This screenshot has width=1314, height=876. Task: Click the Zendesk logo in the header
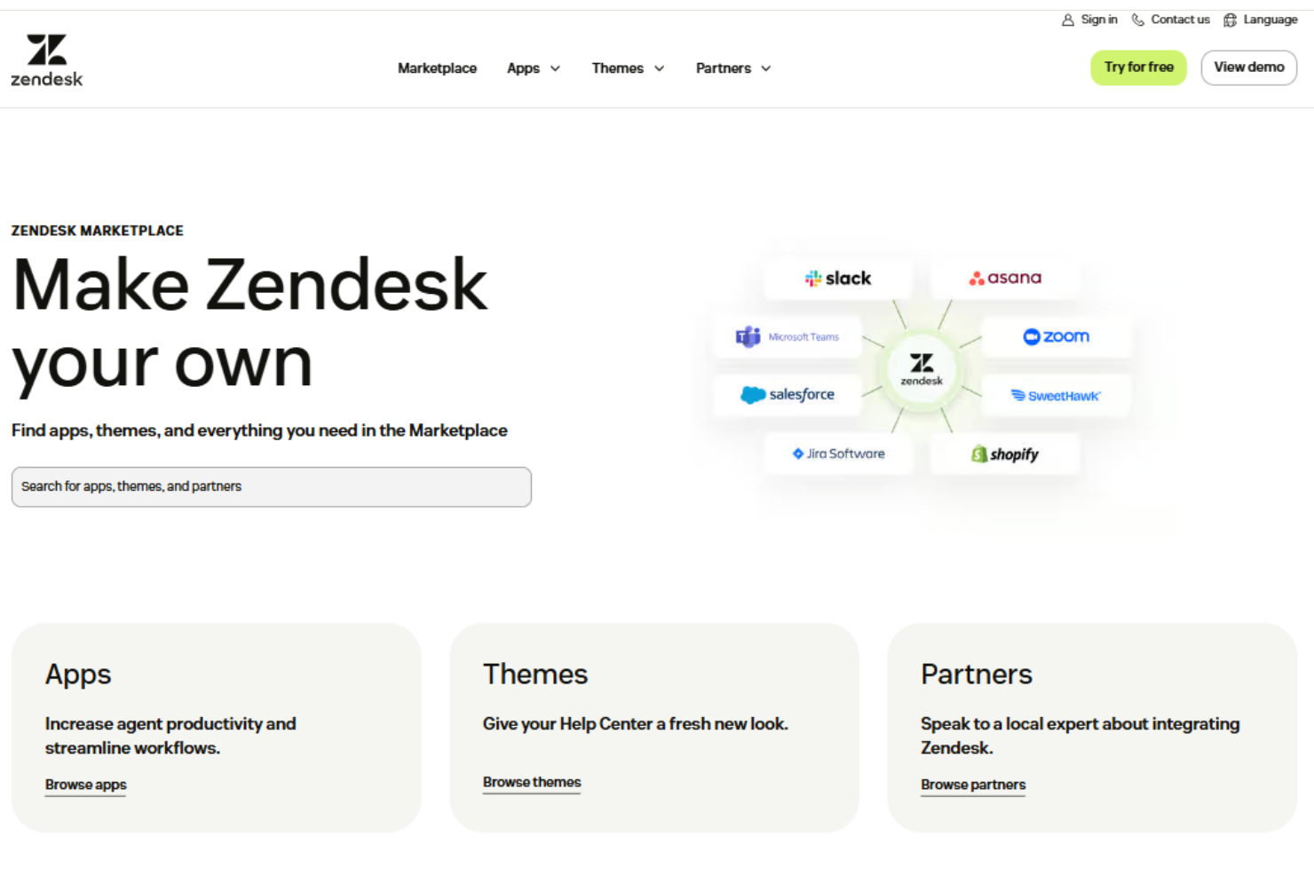click(46, 57)
